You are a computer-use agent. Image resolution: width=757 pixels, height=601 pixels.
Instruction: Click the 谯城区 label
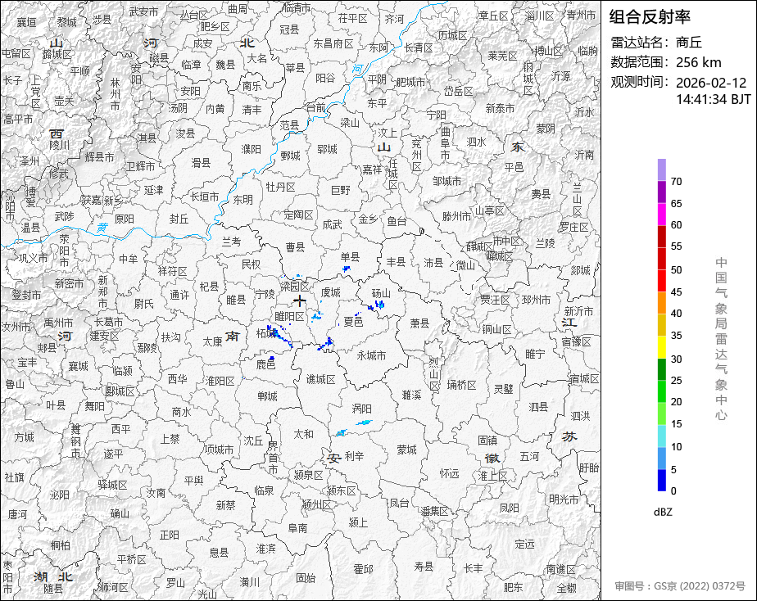point(320,380)
